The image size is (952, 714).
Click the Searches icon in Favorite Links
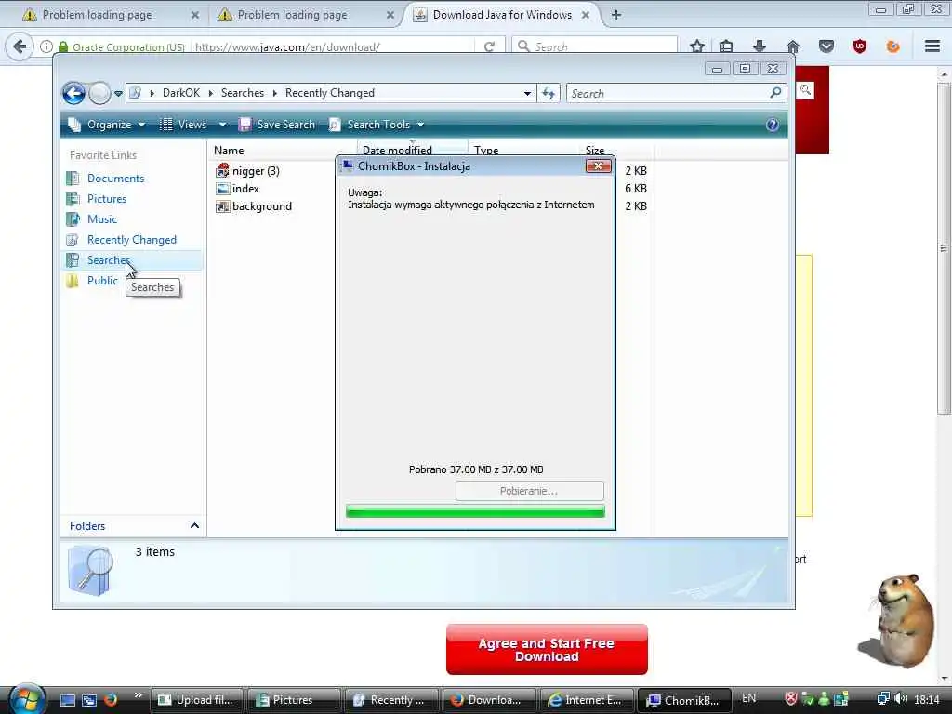click(73, 260)
